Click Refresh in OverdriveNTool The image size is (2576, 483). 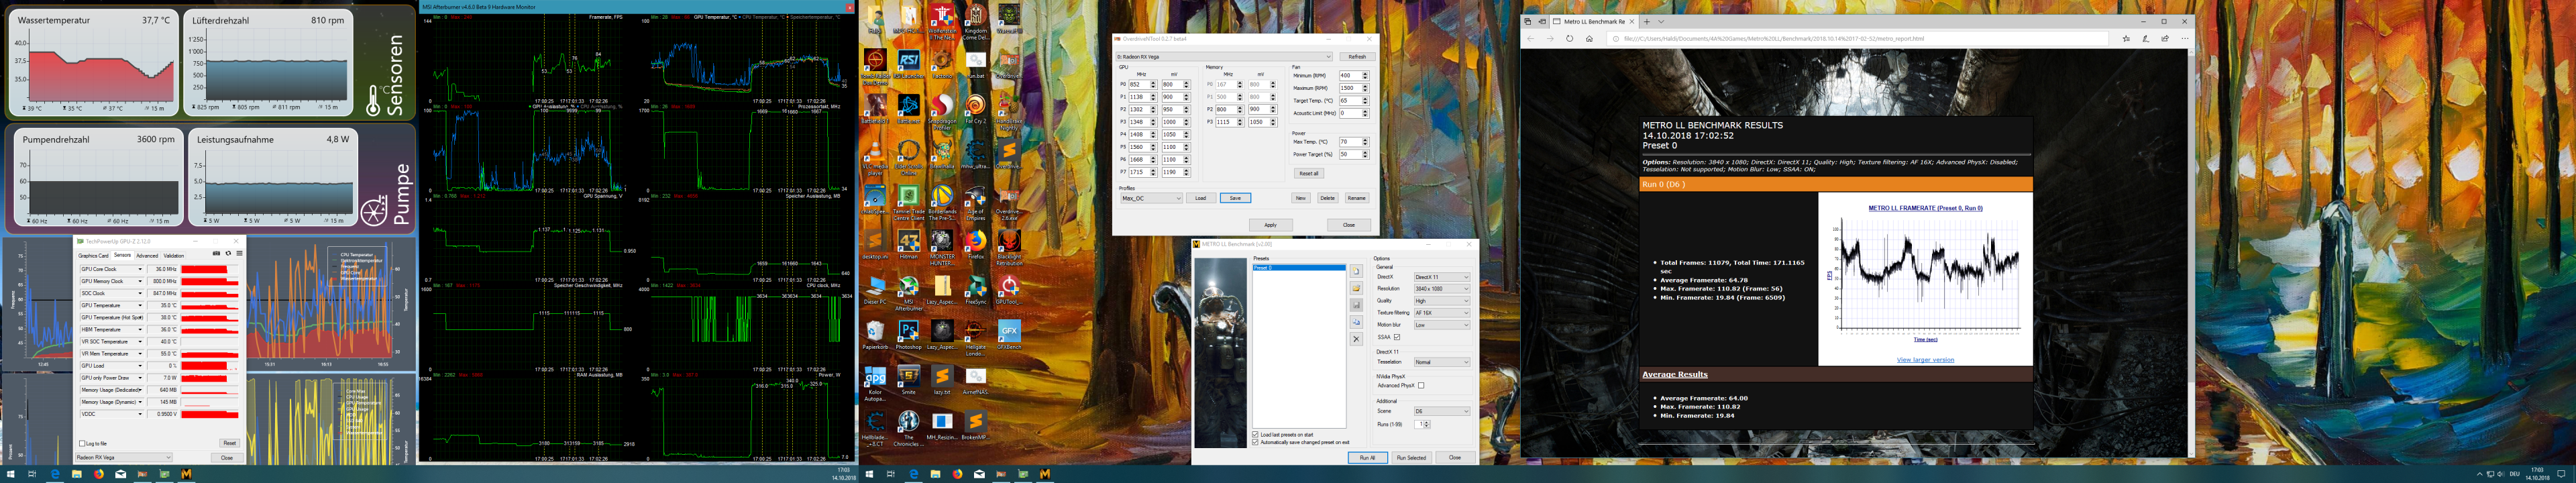coord(1356,57)
